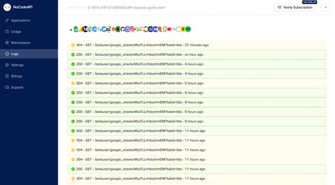The height and width of the screenshot is (185, 335).
Task: Filter logs by Goodreads g icon
Action: pos(164,29)
